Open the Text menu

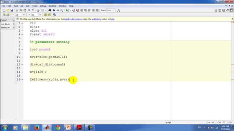click(x=16, y=6)
